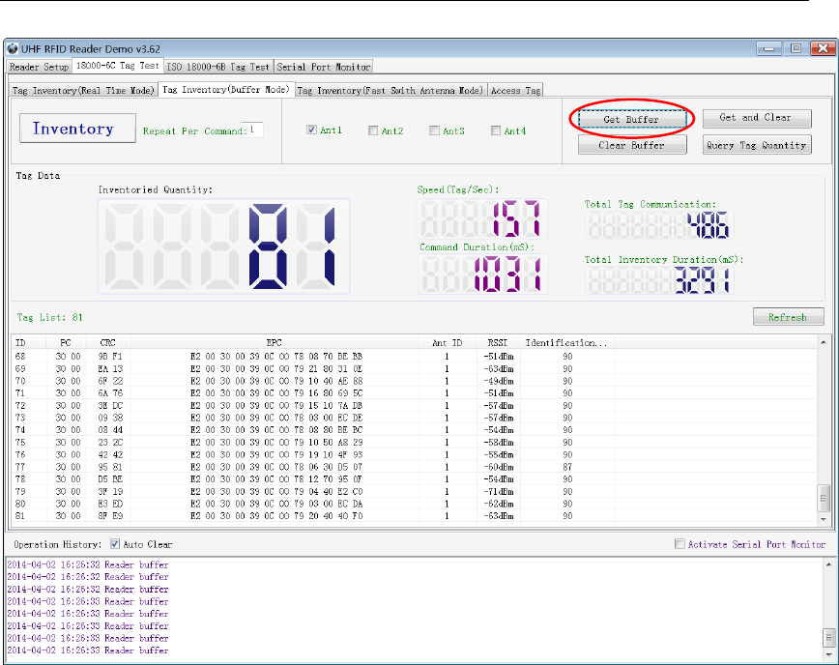This screenshot has height=665, width=839.
Task: Click the Repeat Per Command input field
Action: 252,130
